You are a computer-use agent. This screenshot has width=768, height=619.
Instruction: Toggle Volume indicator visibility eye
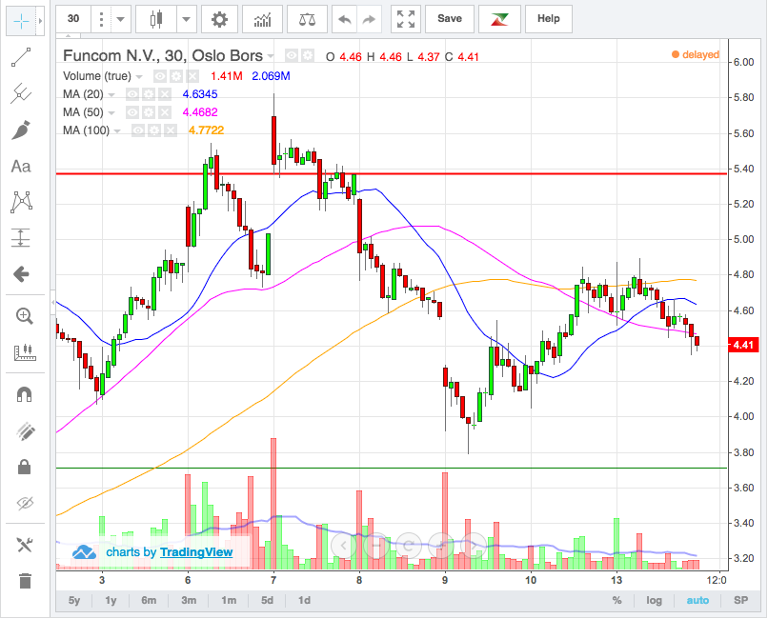(x=160, y=76)
